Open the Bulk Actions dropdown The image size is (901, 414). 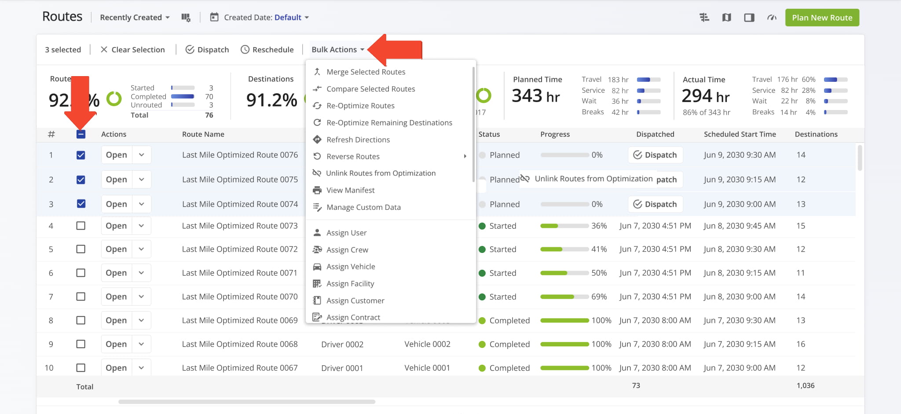point(337,50)
